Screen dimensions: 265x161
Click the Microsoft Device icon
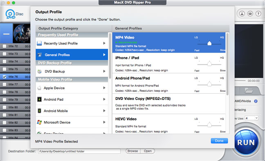39,122
